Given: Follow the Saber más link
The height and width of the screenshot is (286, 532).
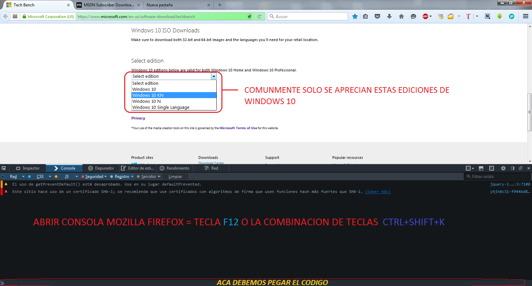Looking at the screenshot, I should pos(378,192).
